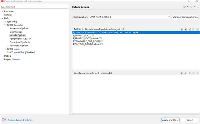Edit the selected include search path
This screenshot has height=124, width=200.
point(190,29)
